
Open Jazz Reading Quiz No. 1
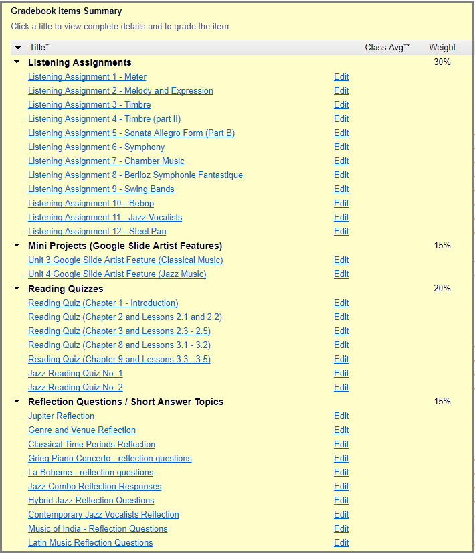(x=76, y=374)
